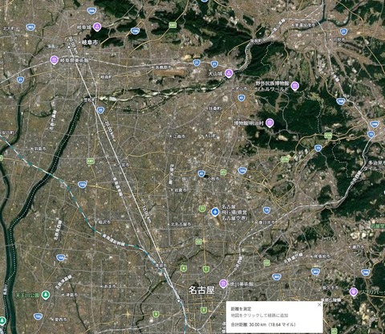The image size is (385, 334).
Task: Select the 犬山城 castle marker pin
Action: 229,73
